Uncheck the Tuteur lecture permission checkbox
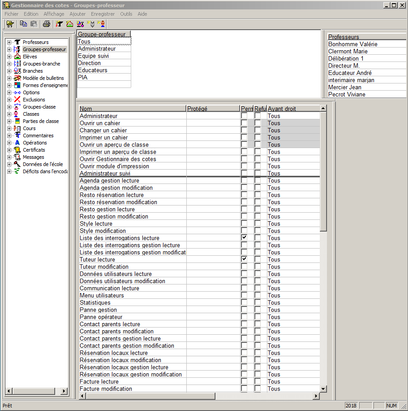408x411 pixels. pos(244,259)
